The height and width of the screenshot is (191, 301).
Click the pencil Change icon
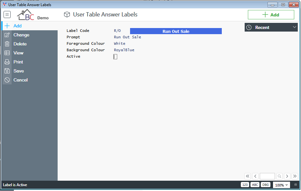(x=7, y=35)
